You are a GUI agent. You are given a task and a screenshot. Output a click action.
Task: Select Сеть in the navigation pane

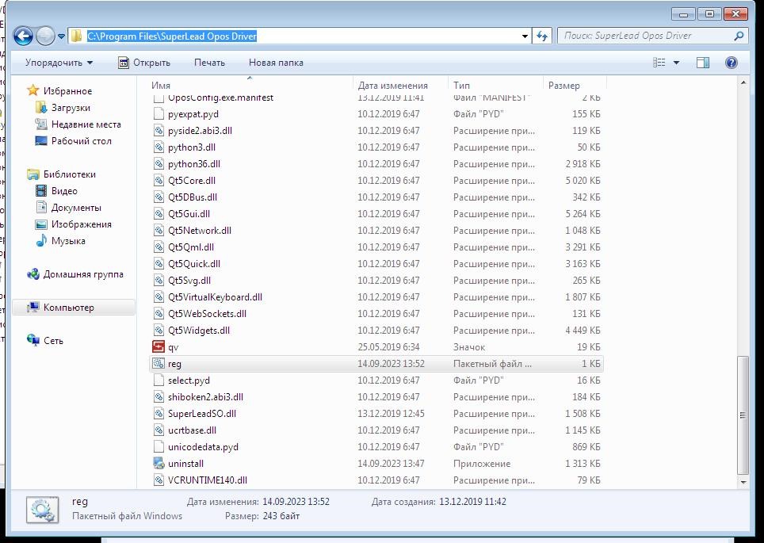point(53,341)
